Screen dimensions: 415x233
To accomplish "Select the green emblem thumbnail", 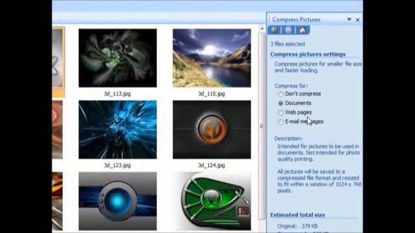I will click(212, 201).
